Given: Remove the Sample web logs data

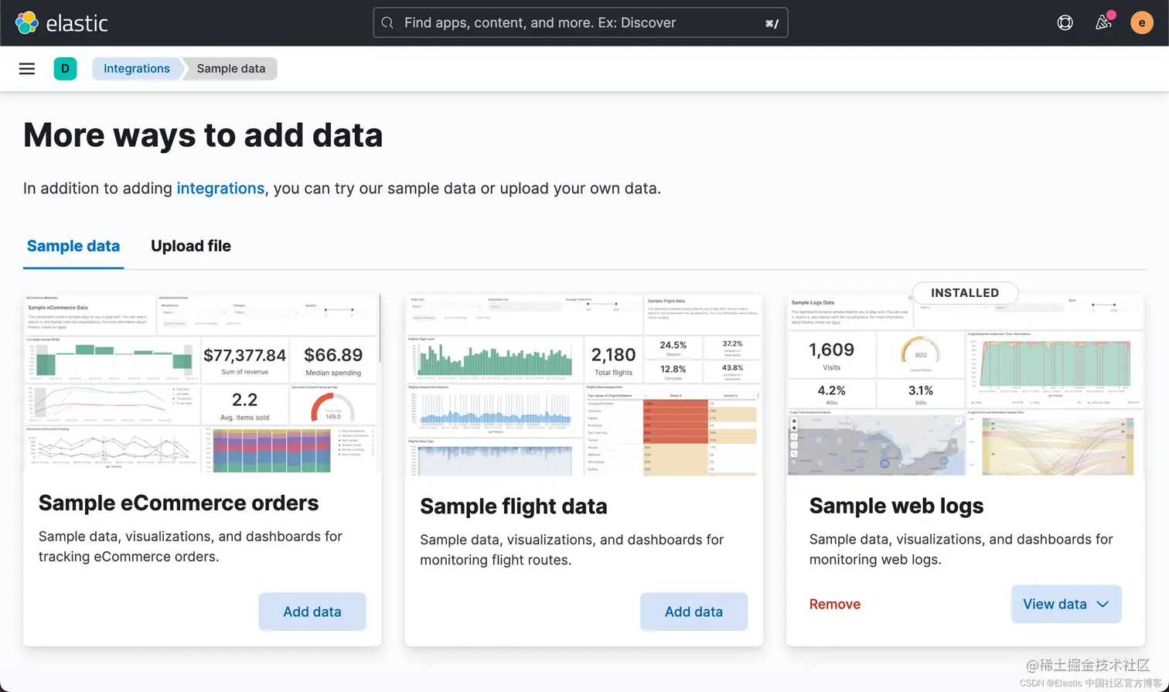Looking at the screenshot, I should click(835, 605).
